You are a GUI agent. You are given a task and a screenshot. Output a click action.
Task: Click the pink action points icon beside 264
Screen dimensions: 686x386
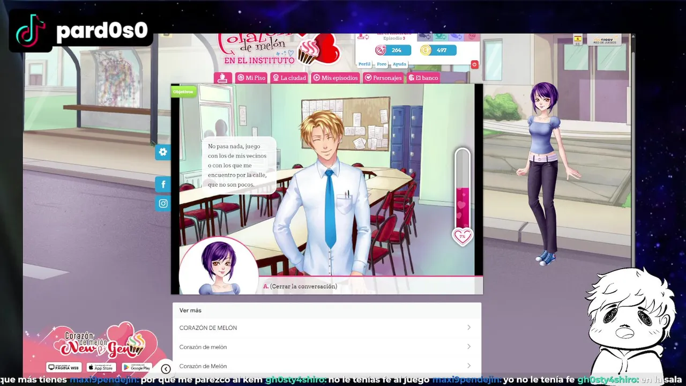click(x=380, y=50)
